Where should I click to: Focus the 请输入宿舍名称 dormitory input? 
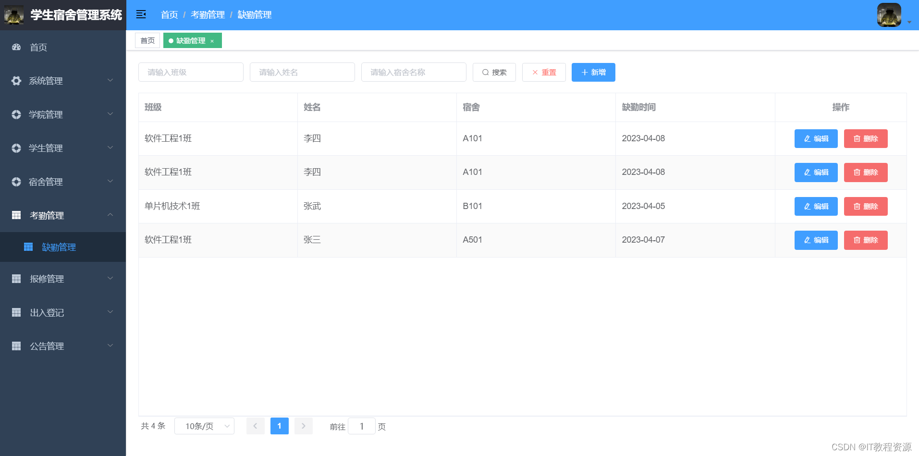414,72
